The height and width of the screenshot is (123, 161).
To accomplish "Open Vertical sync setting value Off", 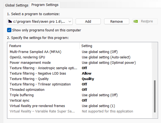I will tap(84, 100).
